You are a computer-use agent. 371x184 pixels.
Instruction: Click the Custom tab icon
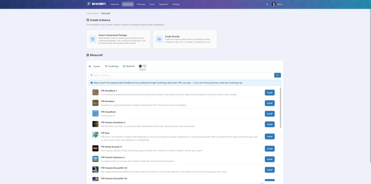90,66
